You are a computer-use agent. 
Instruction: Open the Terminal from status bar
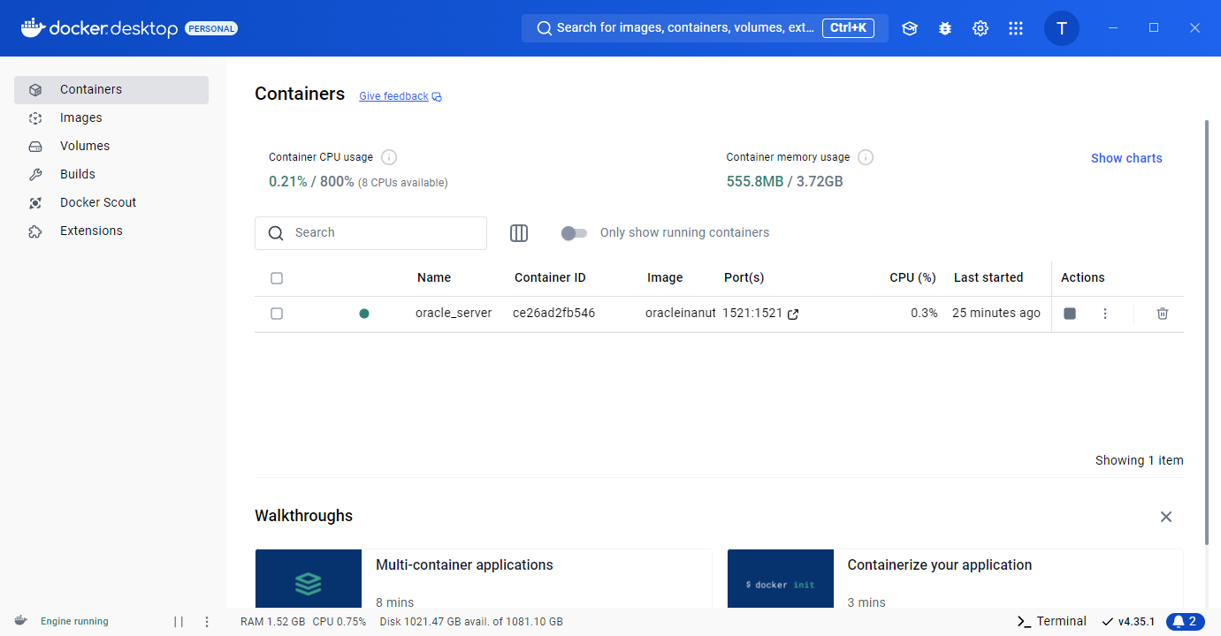1051,622
